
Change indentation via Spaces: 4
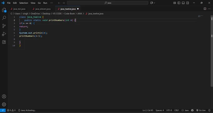pos(160,110)
